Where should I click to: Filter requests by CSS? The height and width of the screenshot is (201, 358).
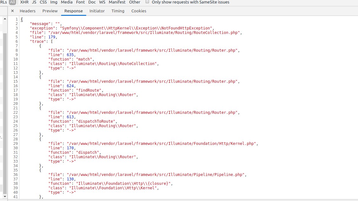pos(43,2)
